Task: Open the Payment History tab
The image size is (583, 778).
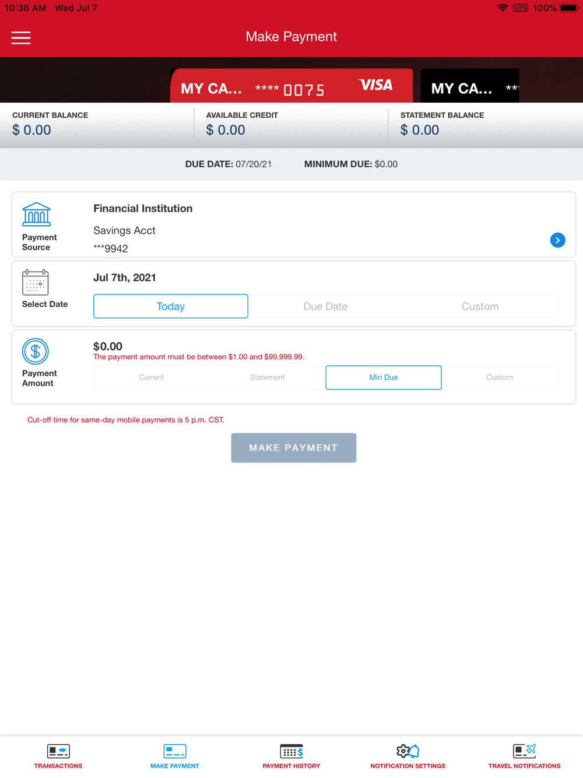Action: point(291,756)
